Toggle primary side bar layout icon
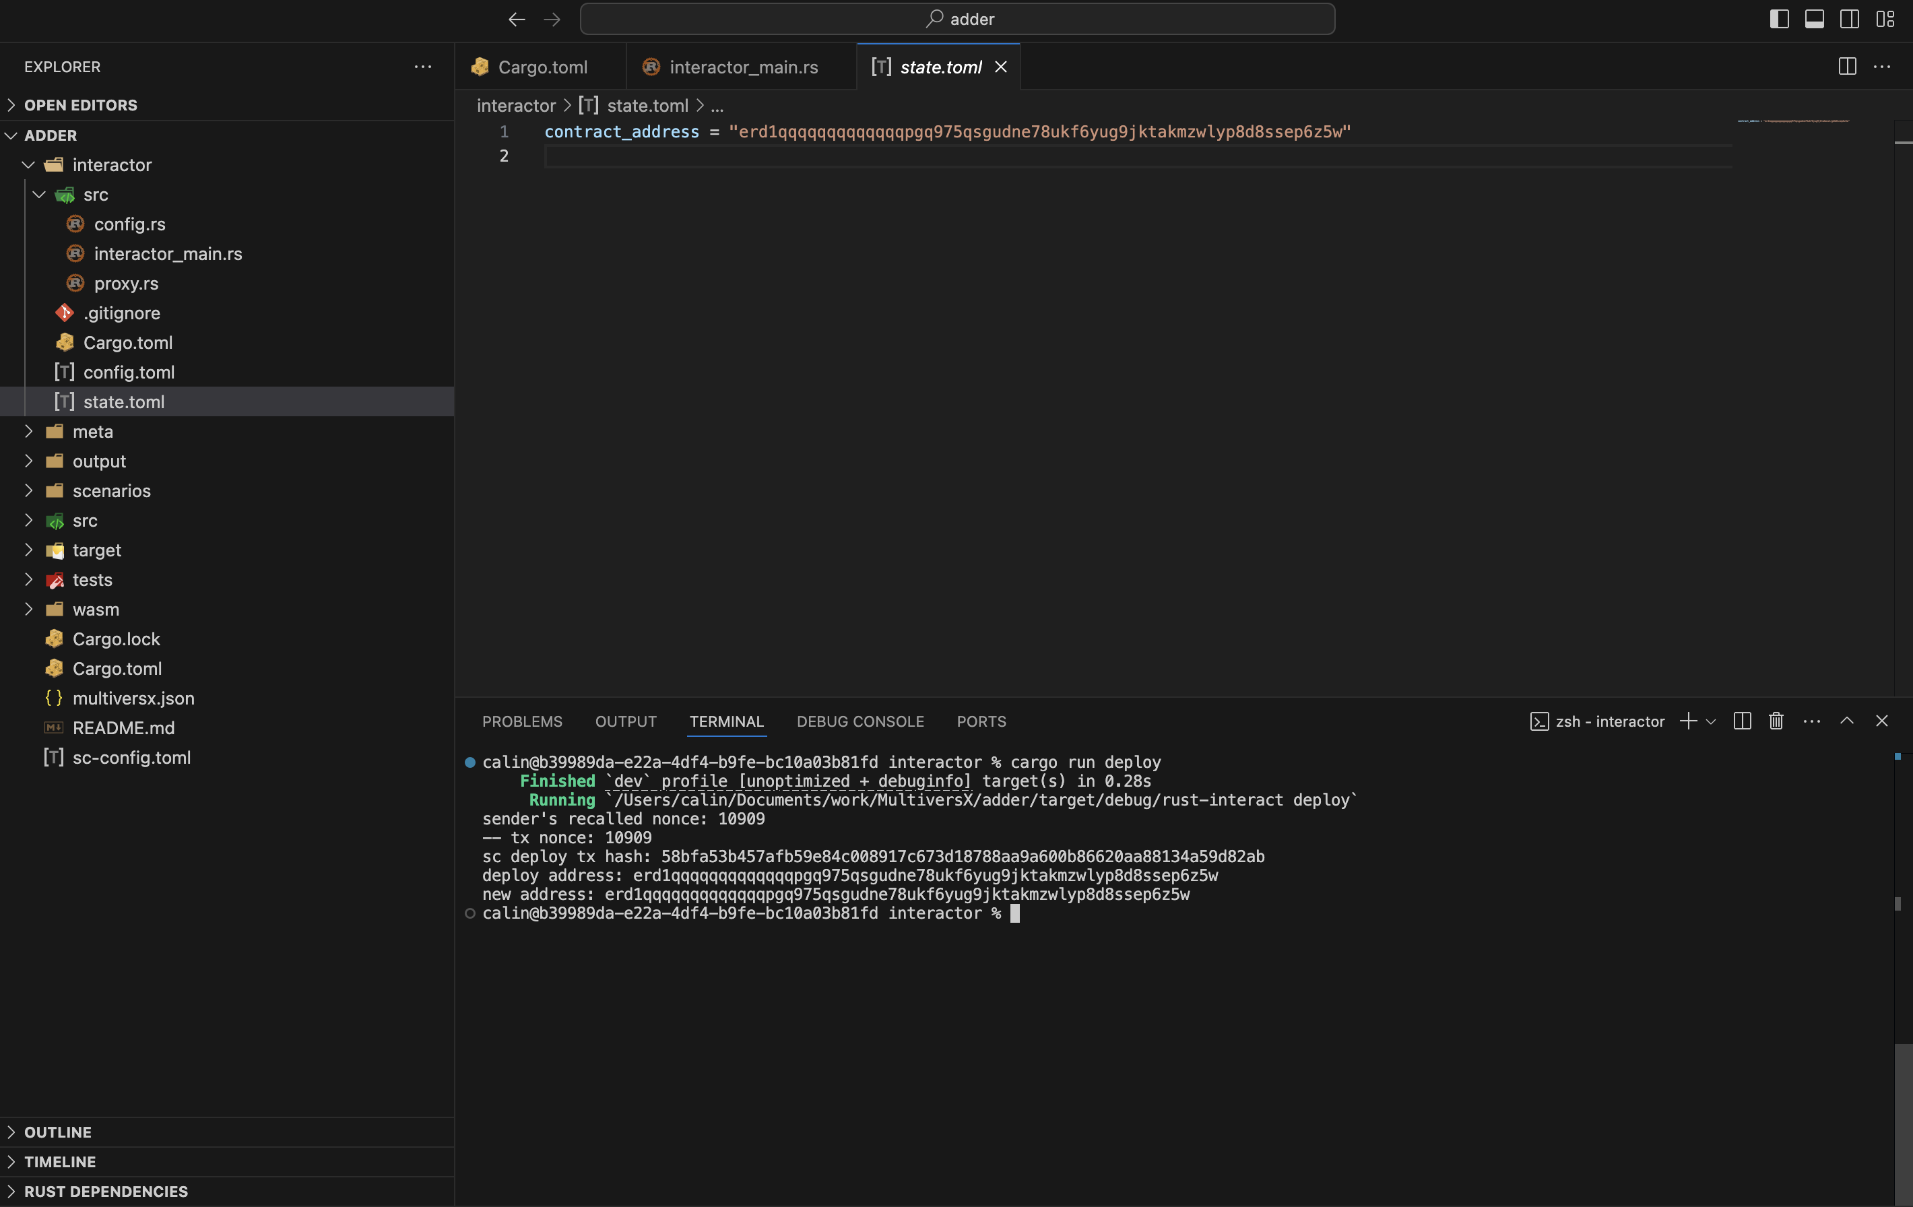 (x=1780, y=19)
